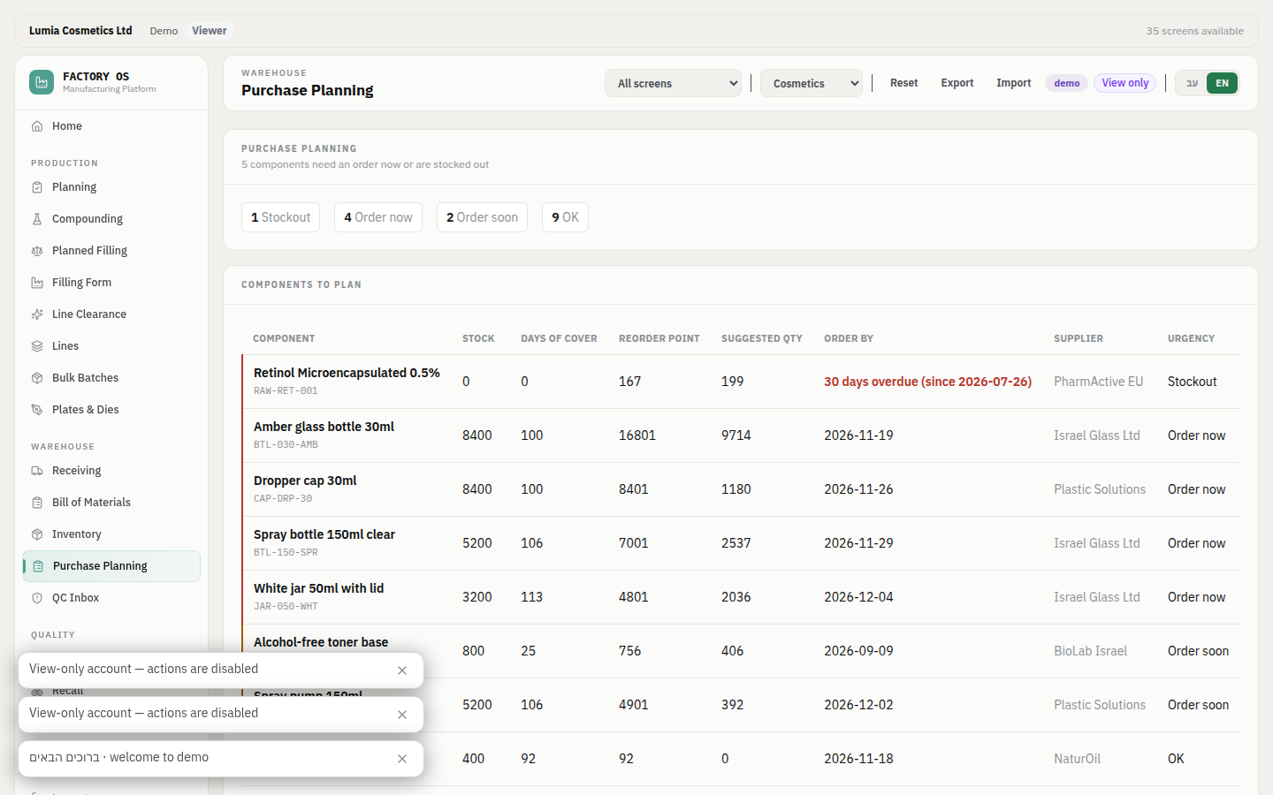1273x795 pixels.
Task: Filter by 4 Order now chip
Action: click(x=378, y=217)
